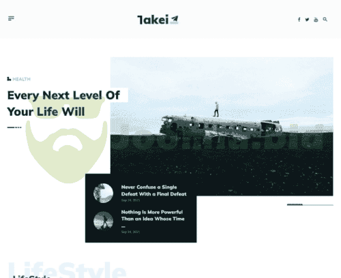
Task: Click the small icon before HEALTH
Action: pyautogui.click(x=9, y=79)
